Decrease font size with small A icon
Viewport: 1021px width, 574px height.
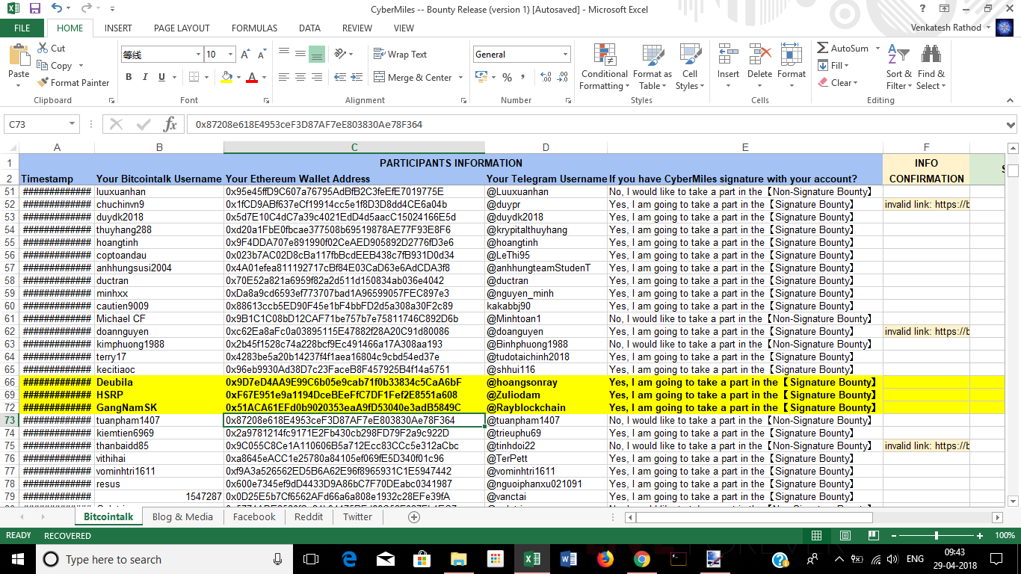point(261,55)
